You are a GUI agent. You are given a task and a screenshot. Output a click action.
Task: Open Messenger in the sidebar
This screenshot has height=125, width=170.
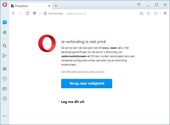[5, 22]
